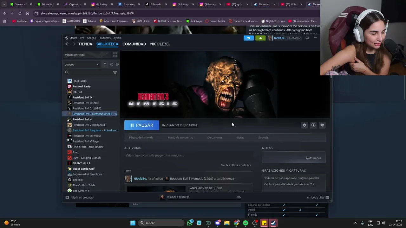This screenshot has width=406, height=228.
Task: Open library collections grid view icon
Action: [115, 55]
